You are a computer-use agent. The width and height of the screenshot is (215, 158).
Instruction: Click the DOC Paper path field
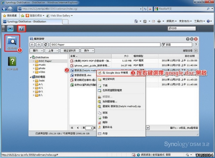tap(105, 45)
